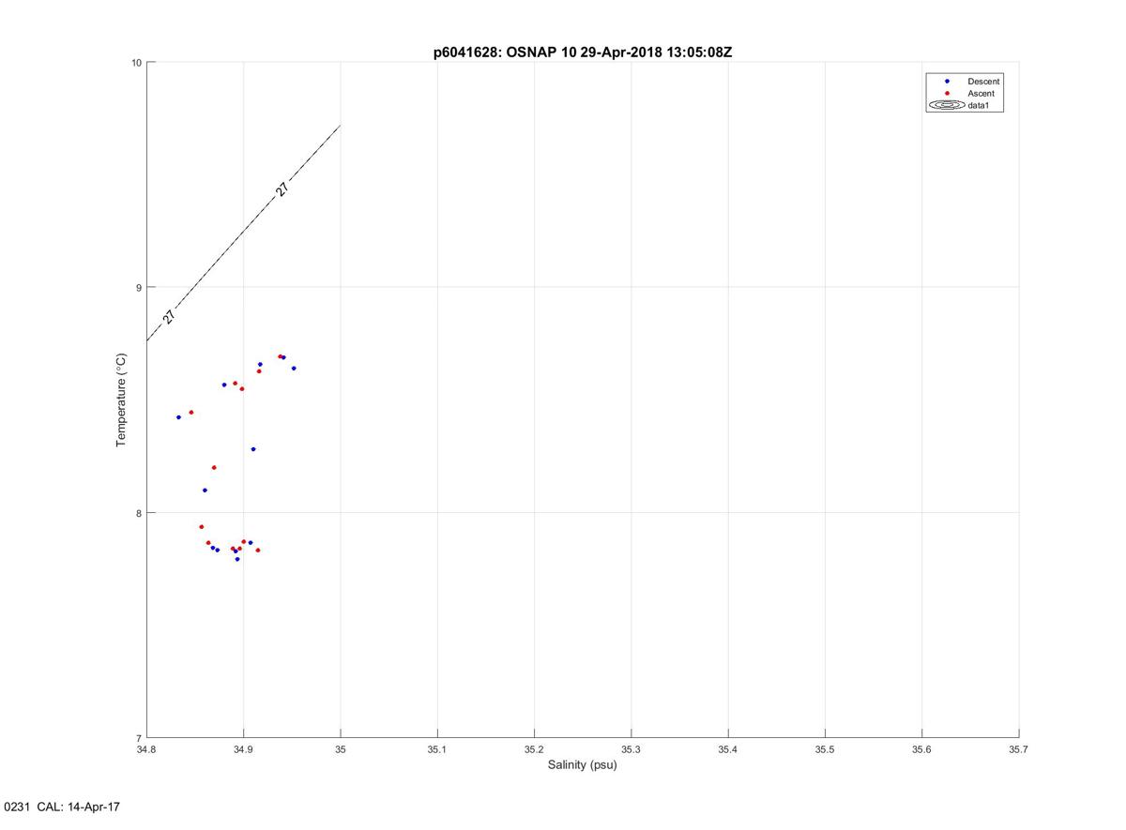Click the x-axis tick label 35.1
This screenshot has height=830, width=1126.
(437, 749)
